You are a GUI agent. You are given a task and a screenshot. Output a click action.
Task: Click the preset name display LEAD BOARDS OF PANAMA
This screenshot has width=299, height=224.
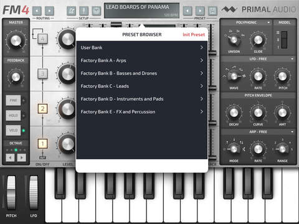click(141, 11)
